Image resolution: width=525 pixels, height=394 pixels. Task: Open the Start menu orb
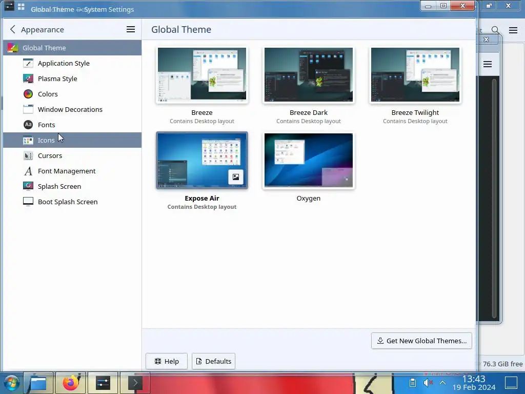(x=11, y=383)
